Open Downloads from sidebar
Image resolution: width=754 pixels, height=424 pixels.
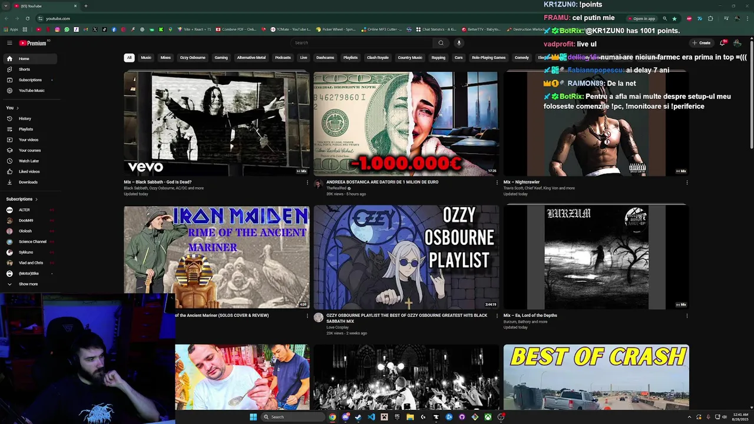[x=29, y=183]
